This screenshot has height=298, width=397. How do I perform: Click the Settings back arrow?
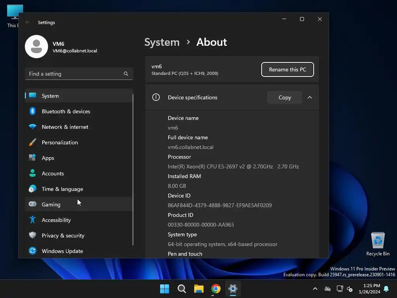tap(28, 22)
